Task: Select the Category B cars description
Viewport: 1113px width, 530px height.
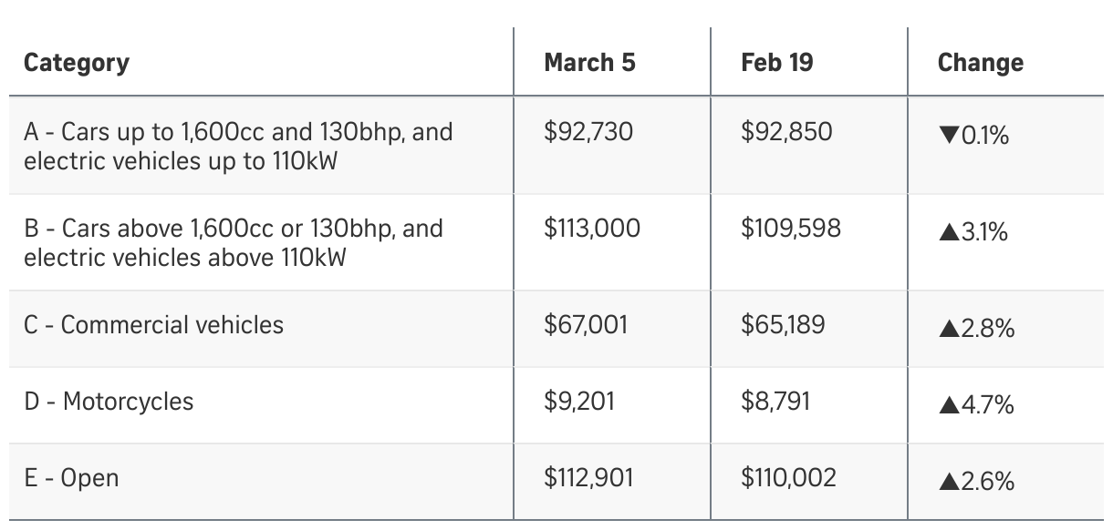Action: pos(234,242)
